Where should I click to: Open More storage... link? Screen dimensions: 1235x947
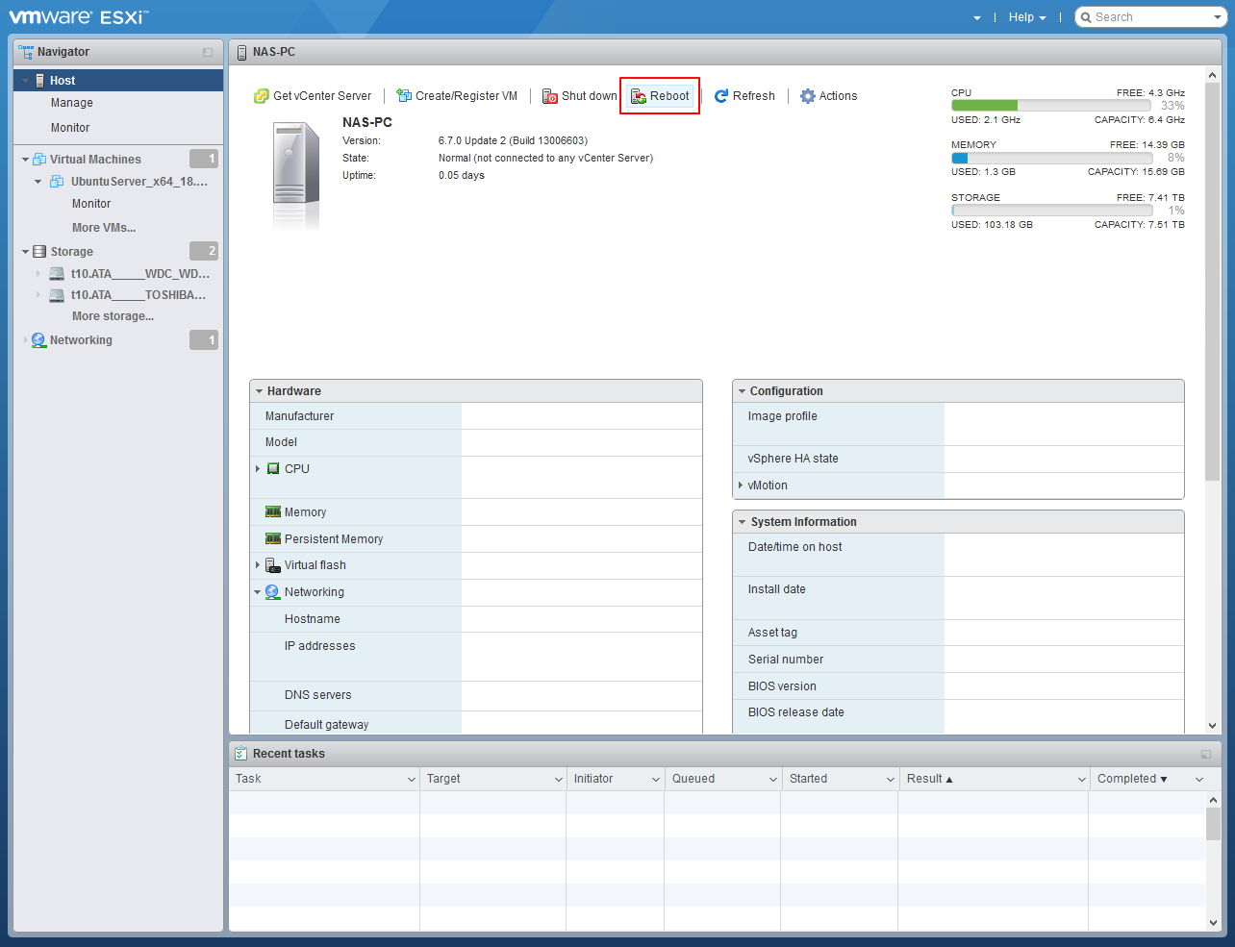point(113,316)
